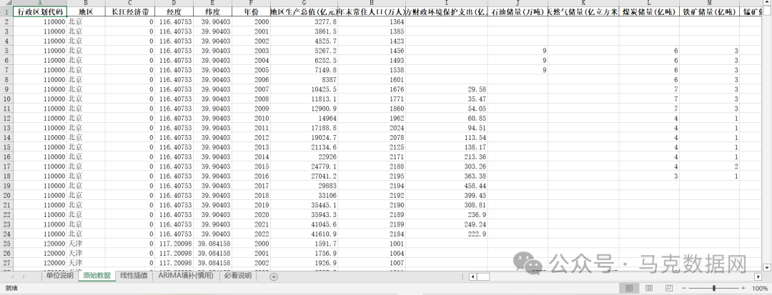
Task: Click the zoom out minus icon
Action: pos(684,288)
